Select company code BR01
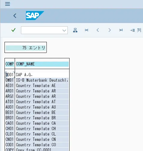The width and height of the screenshot is (143, 151). tap(10, 118)
